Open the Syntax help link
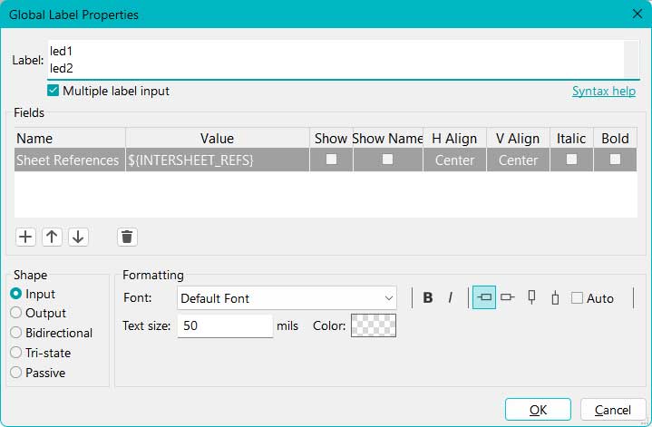 coord(603,92)
